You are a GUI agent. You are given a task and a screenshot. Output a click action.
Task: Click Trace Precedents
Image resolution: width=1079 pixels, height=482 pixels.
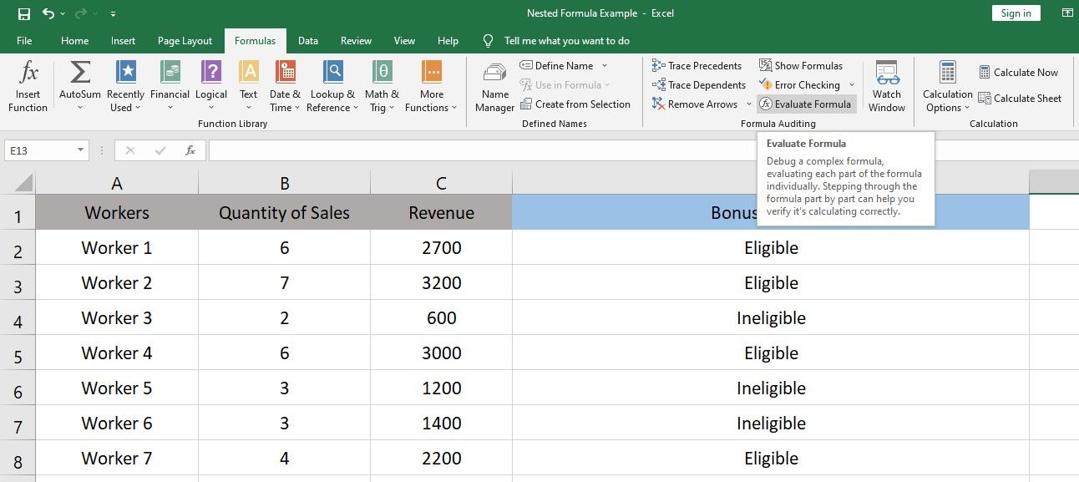(697, 65)
